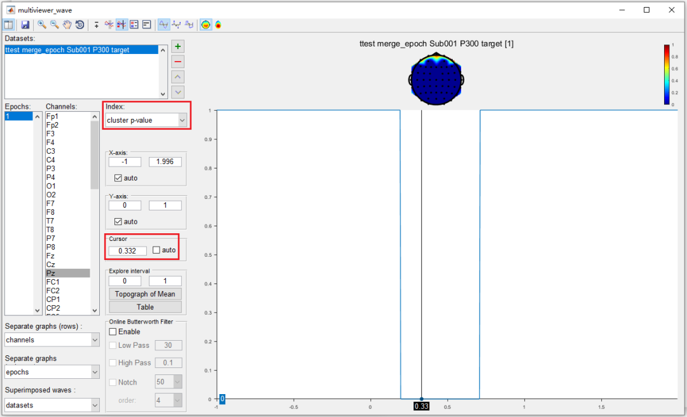
Task: Click the scalp topography map thumbnail
Action: click(436, 78)
